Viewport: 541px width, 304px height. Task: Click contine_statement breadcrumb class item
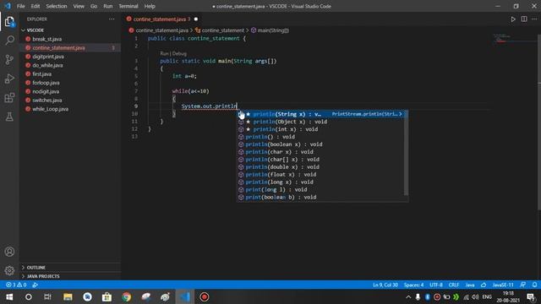click(x=220, y=30)
